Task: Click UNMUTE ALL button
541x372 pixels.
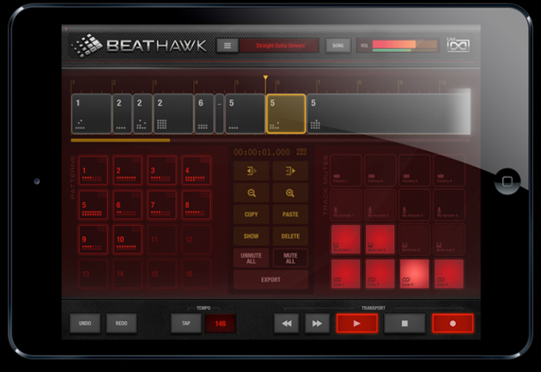Action: [x=251, y=258]
